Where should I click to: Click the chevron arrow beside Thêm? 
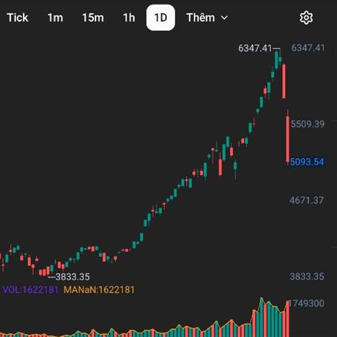(225, 18)
